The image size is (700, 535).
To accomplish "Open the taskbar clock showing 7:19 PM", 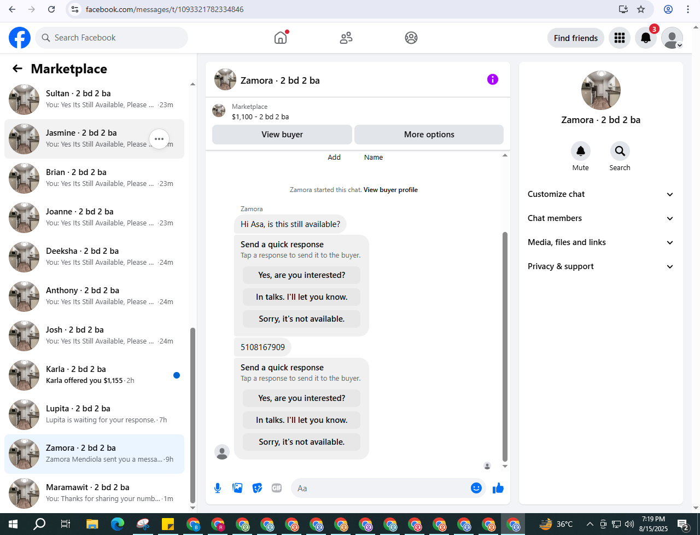I will click(x=654, y=524).
